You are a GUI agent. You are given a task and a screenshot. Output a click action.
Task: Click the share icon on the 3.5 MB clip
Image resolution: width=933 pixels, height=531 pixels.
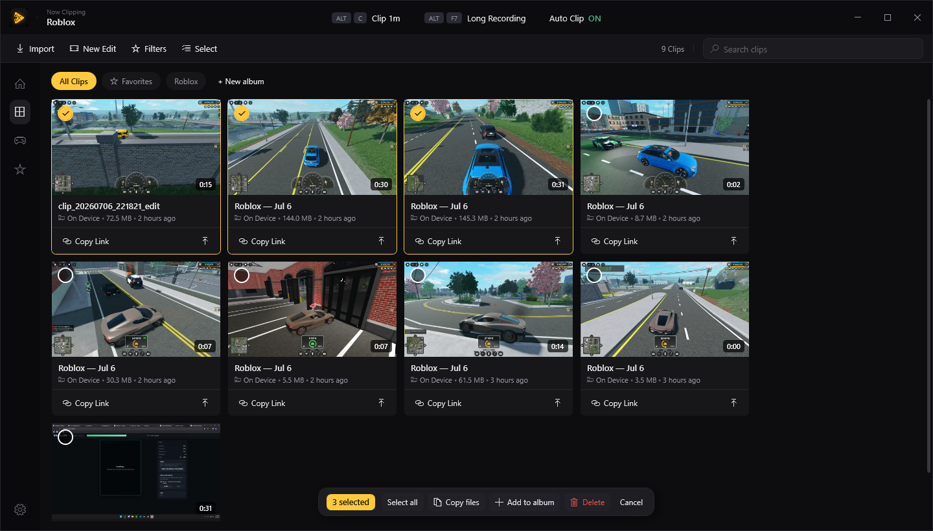coord(733,403)
